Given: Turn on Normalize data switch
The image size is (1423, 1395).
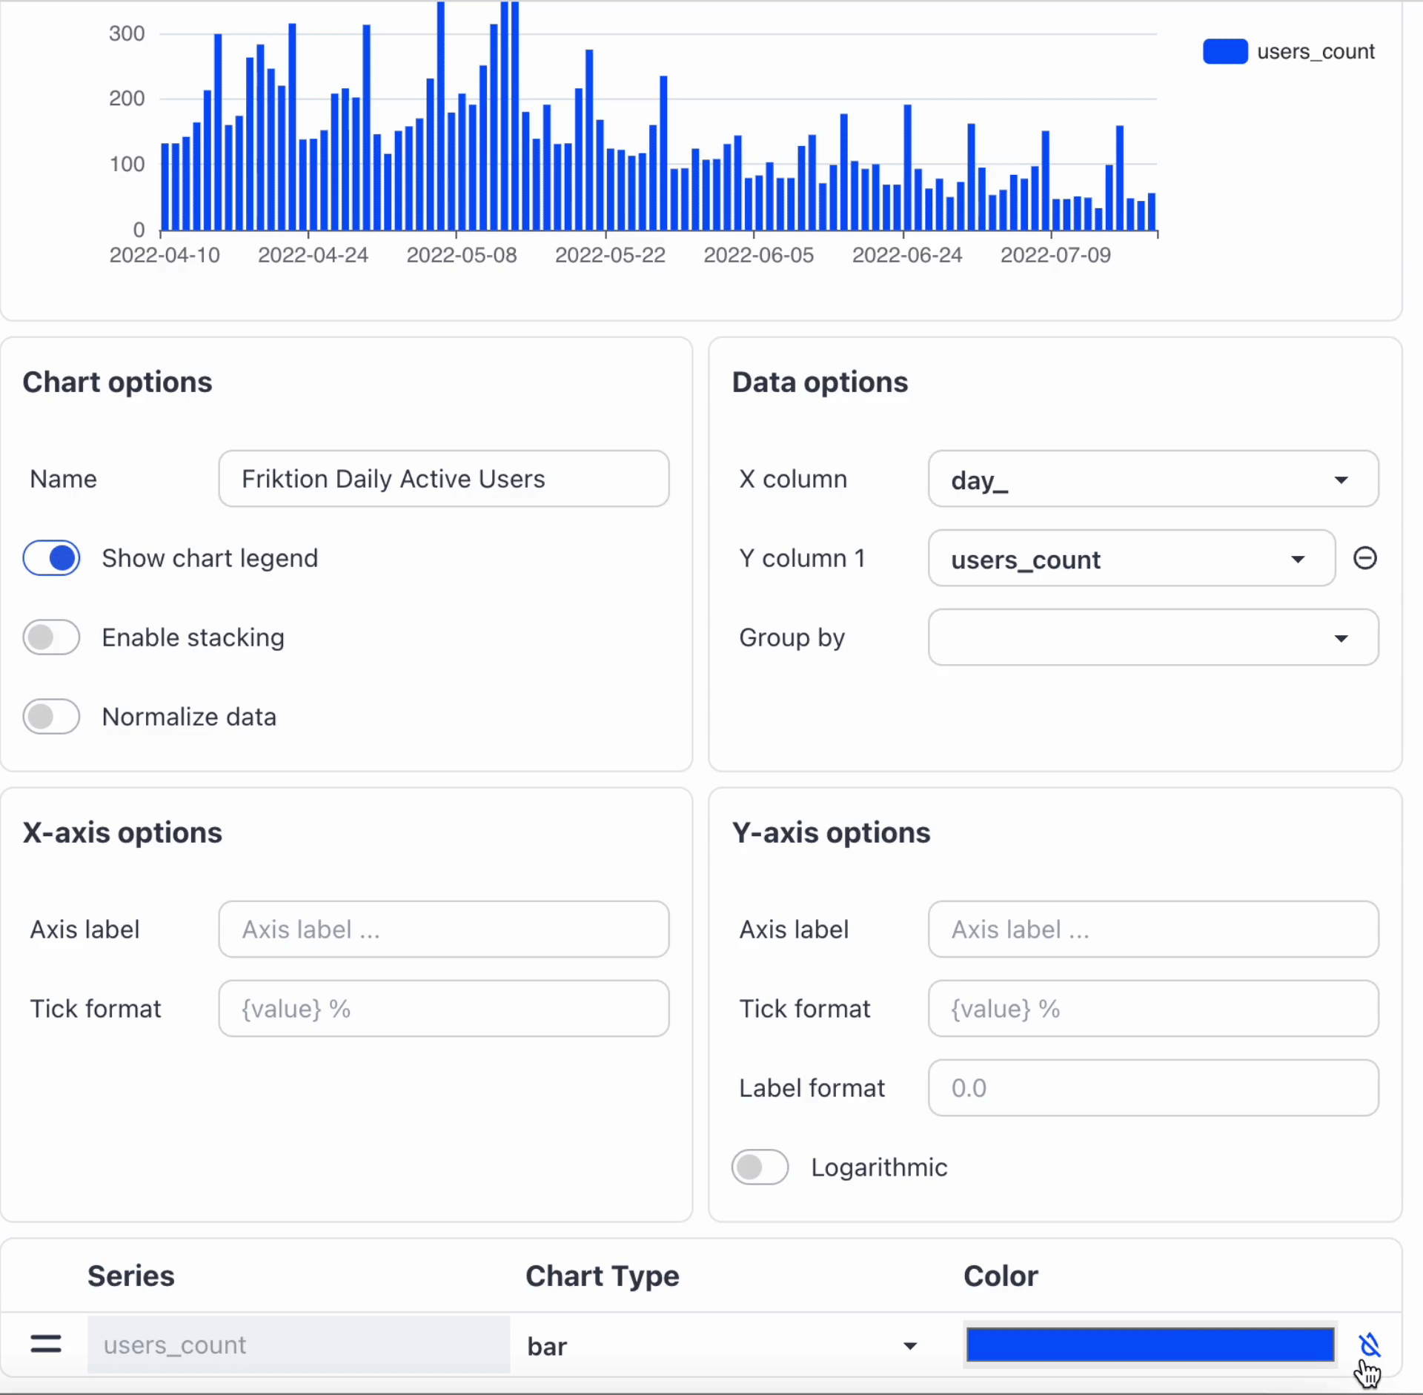Looking at the screenshot, I should click(x=52, y=717).
